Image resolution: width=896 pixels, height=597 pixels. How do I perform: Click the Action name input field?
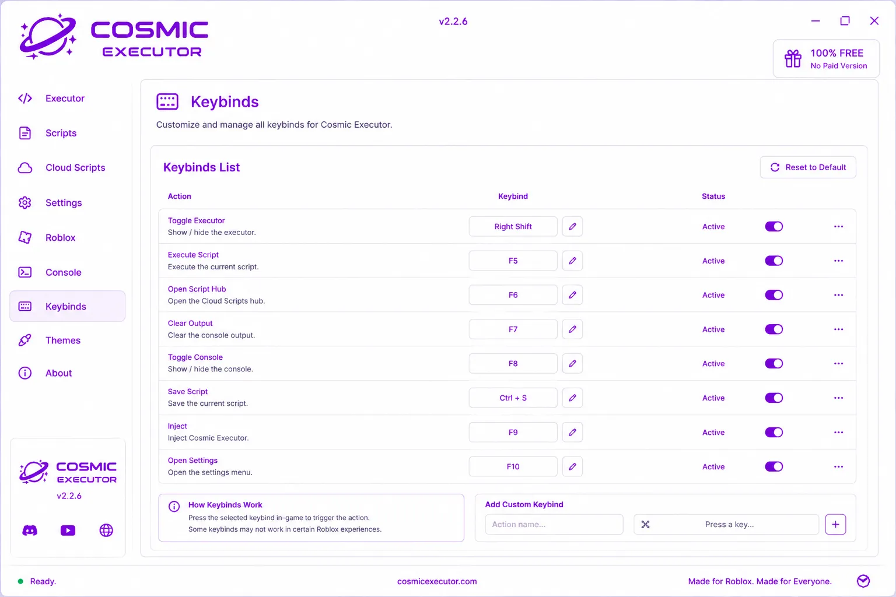pos(554,524)
